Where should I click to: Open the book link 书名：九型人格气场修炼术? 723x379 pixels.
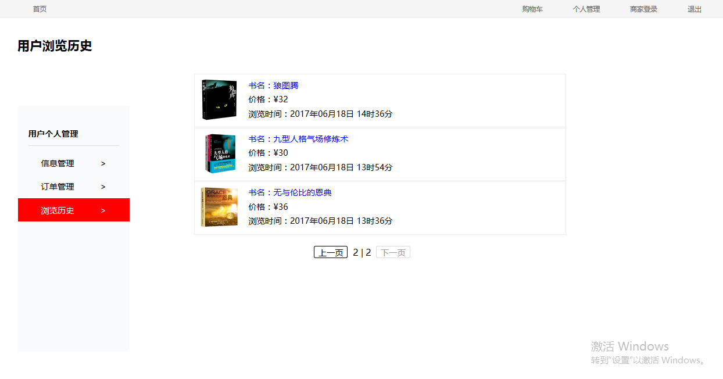coord(298,139)
